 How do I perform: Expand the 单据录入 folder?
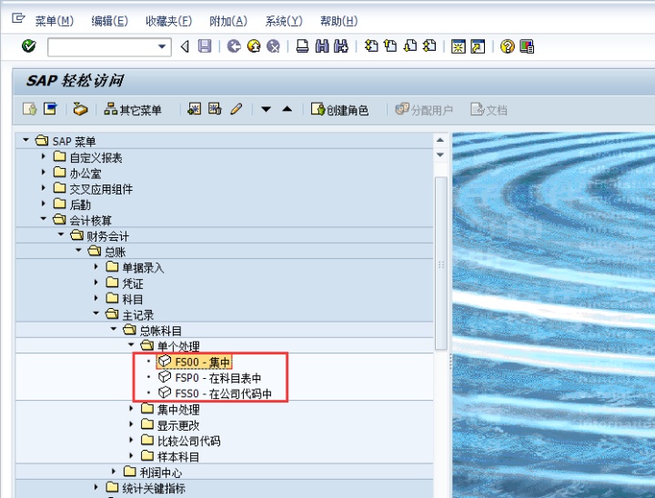(x=96, y=266)
